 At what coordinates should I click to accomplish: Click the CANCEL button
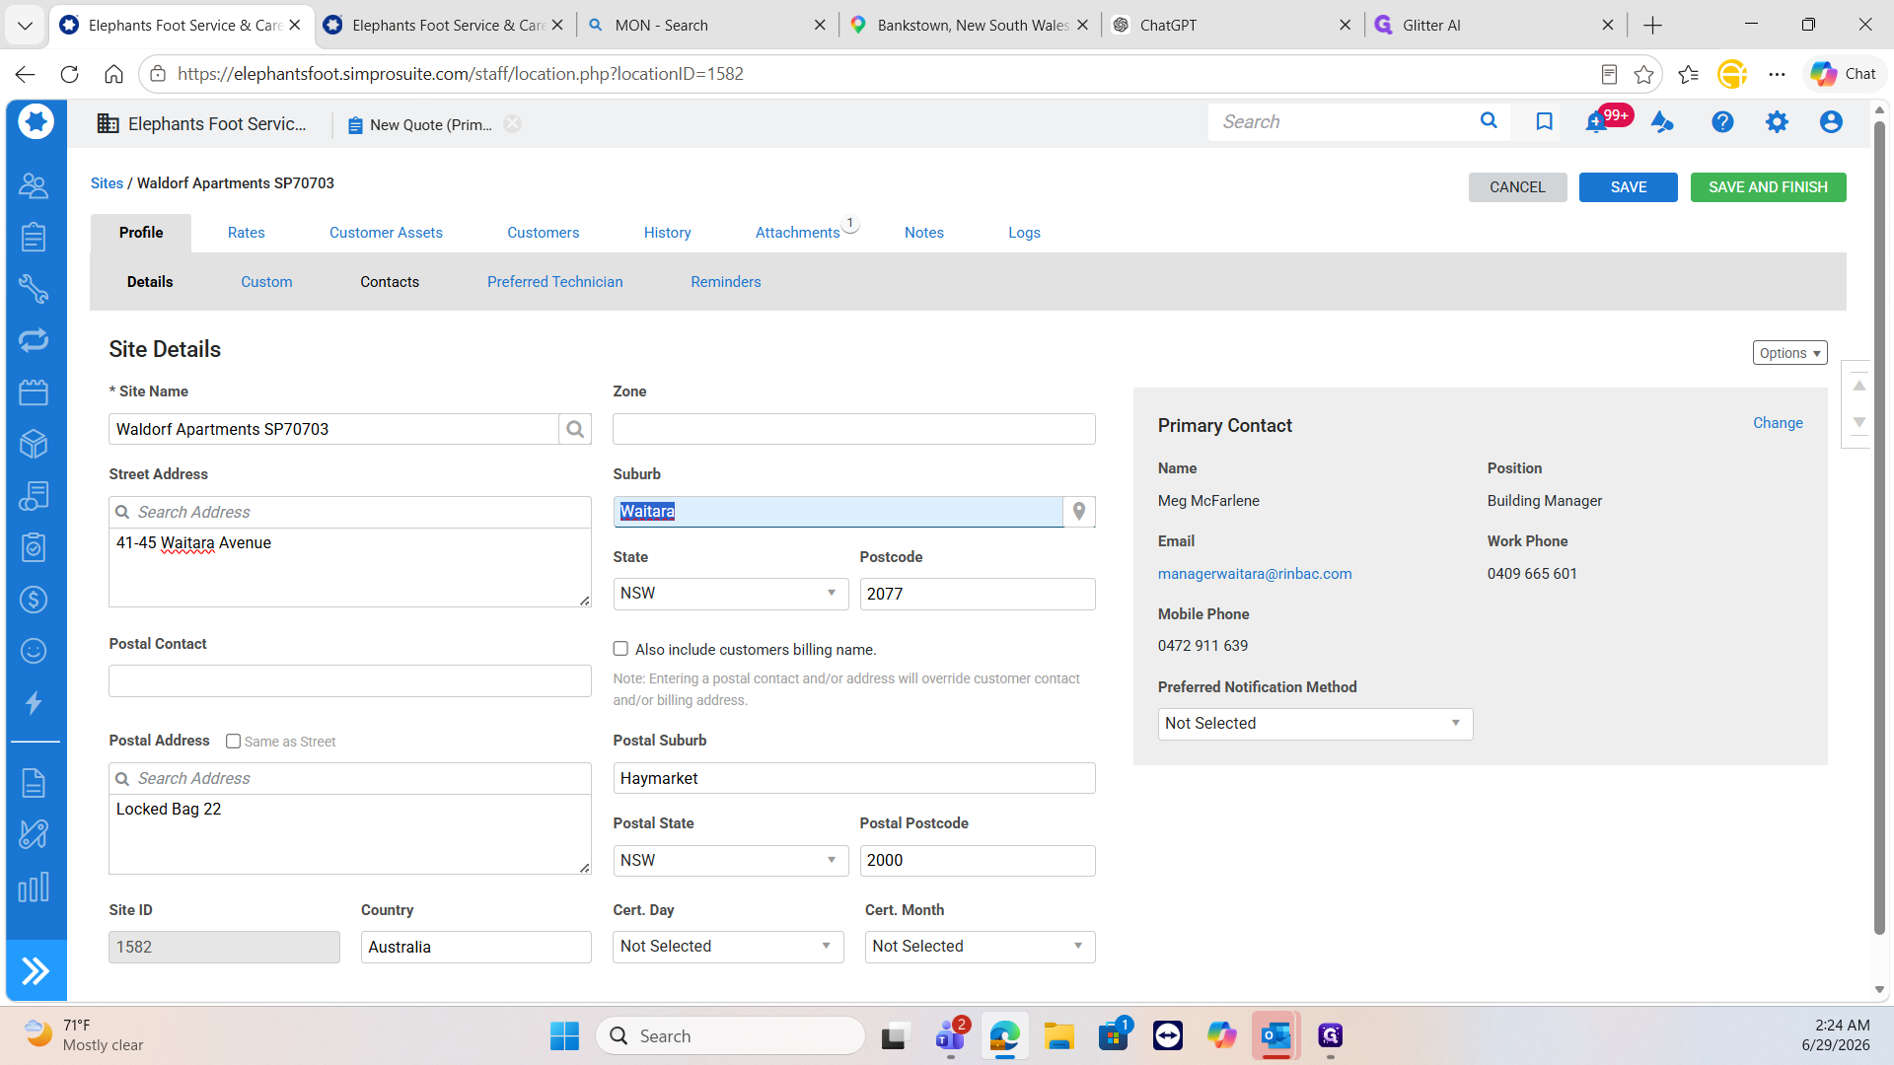coord(1517,187)
